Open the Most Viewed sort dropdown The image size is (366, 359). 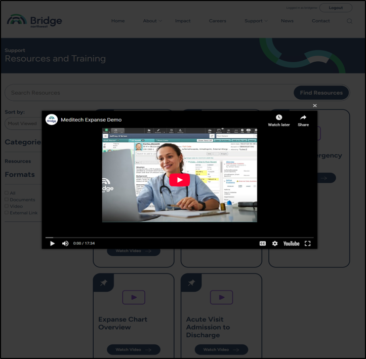23,123
